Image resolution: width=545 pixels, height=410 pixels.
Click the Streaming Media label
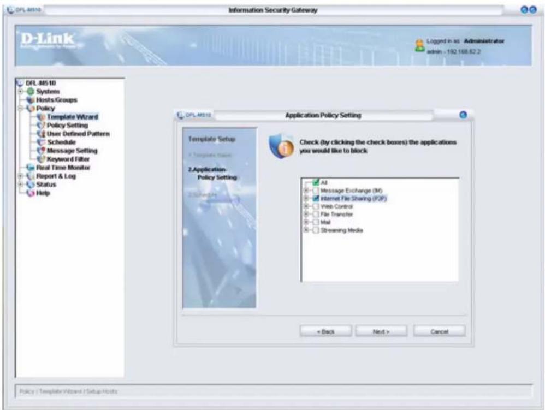[x=342, y=230]
